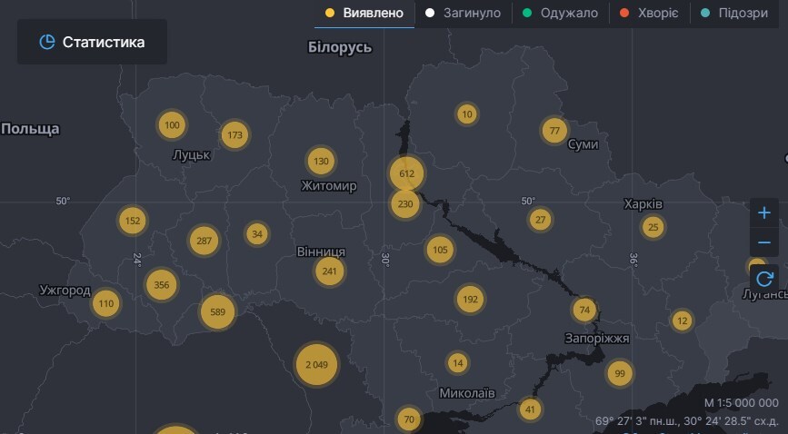The image size is (788, 434).
Task: Zoom in on the map
Action: [x=763, y=214]
